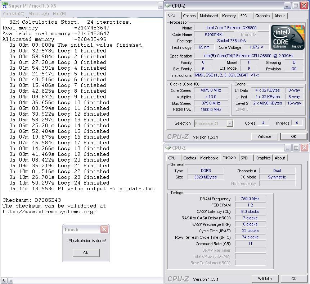Click the DRAM Frequency value 750.0 MHz
Image resolution: width=310 pixels, height=284 pixels.
point(250,199)
